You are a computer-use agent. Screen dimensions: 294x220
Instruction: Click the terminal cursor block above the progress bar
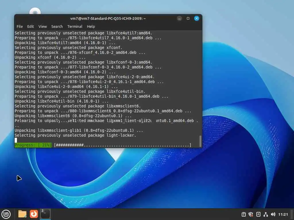16,140
